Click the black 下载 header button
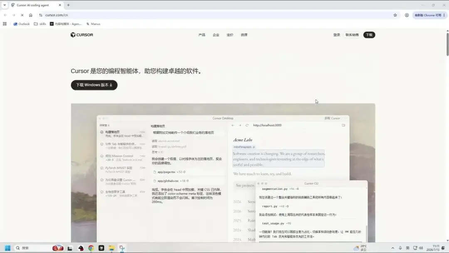The image size is (449, 253). click(369, 35)
